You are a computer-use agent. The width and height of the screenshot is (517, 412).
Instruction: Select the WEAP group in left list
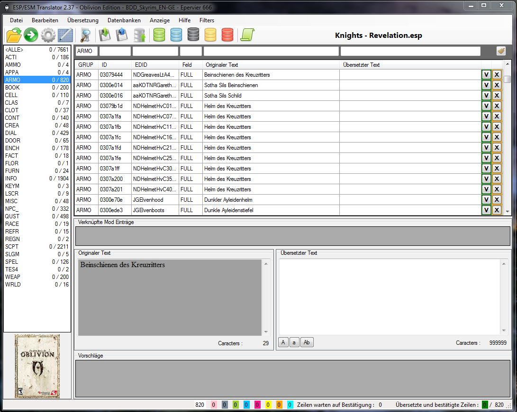[x=12, y=277]
